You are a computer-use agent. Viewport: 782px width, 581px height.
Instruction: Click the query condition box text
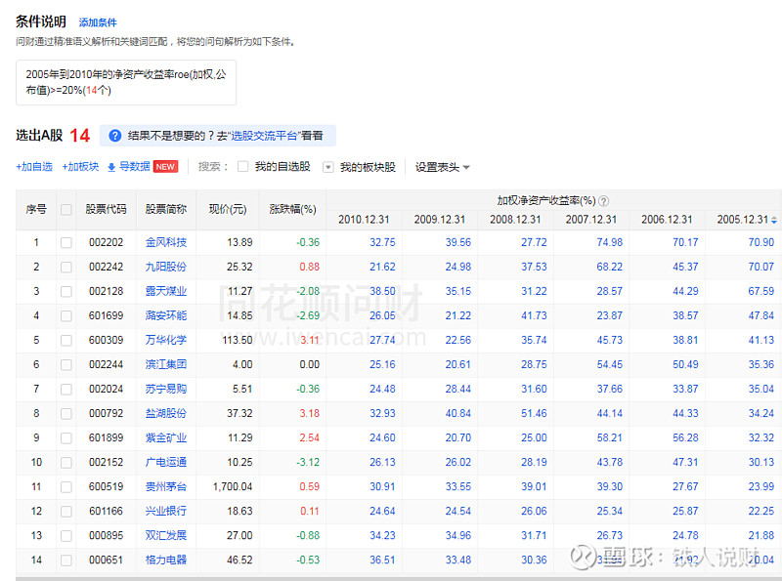126,82
